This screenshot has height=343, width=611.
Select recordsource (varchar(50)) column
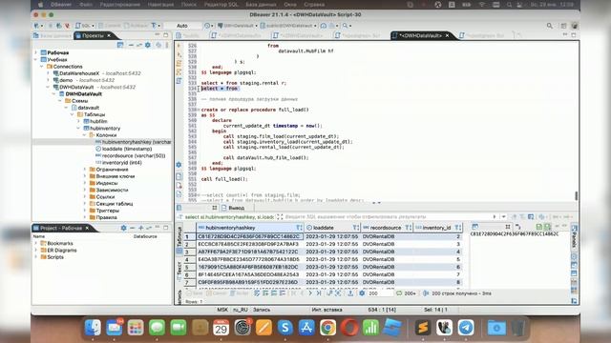coord(130,155)
